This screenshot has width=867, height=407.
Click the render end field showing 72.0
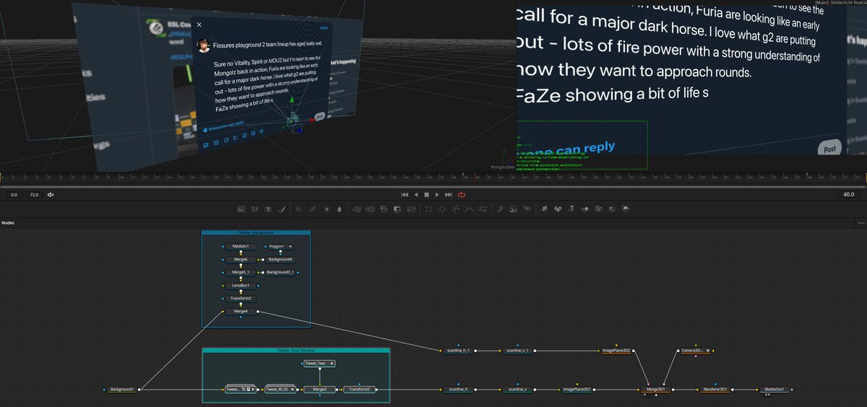pos(35,194)
